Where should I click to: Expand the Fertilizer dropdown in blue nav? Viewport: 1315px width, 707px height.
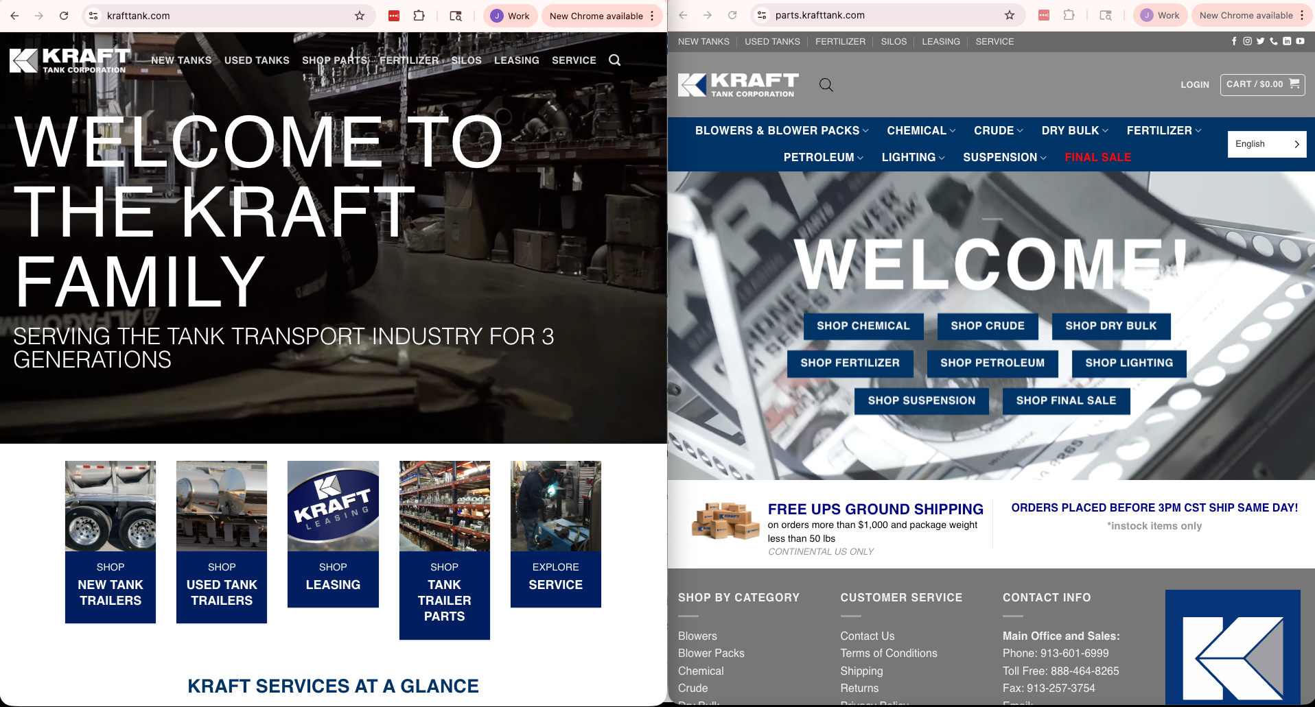coord(1164,130)
